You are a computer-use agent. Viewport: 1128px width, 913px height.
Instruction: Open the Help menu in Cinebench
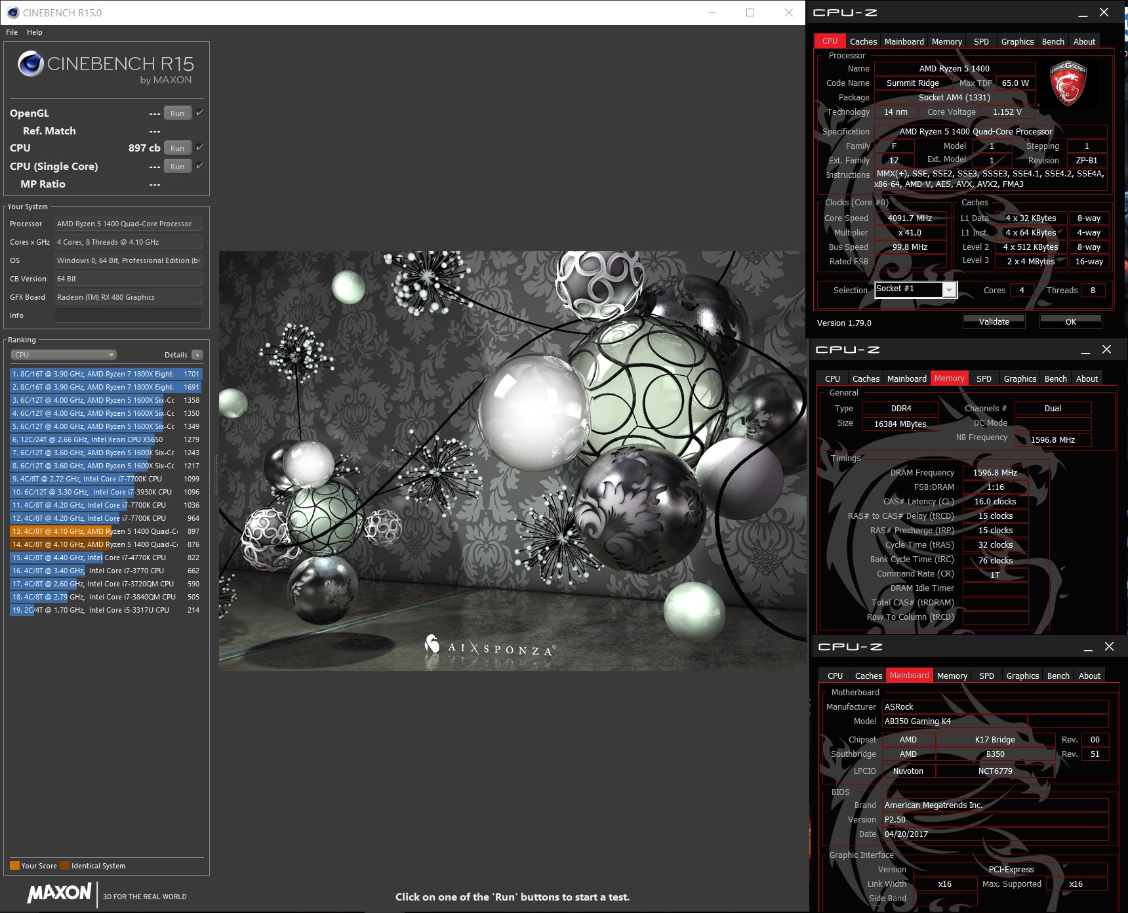[x=35, y=32]
